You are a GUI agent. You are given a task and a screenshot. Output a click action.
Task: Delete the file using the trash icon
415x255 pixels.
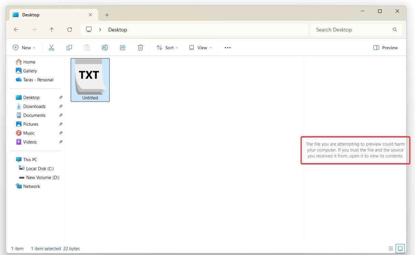point(140,48)
